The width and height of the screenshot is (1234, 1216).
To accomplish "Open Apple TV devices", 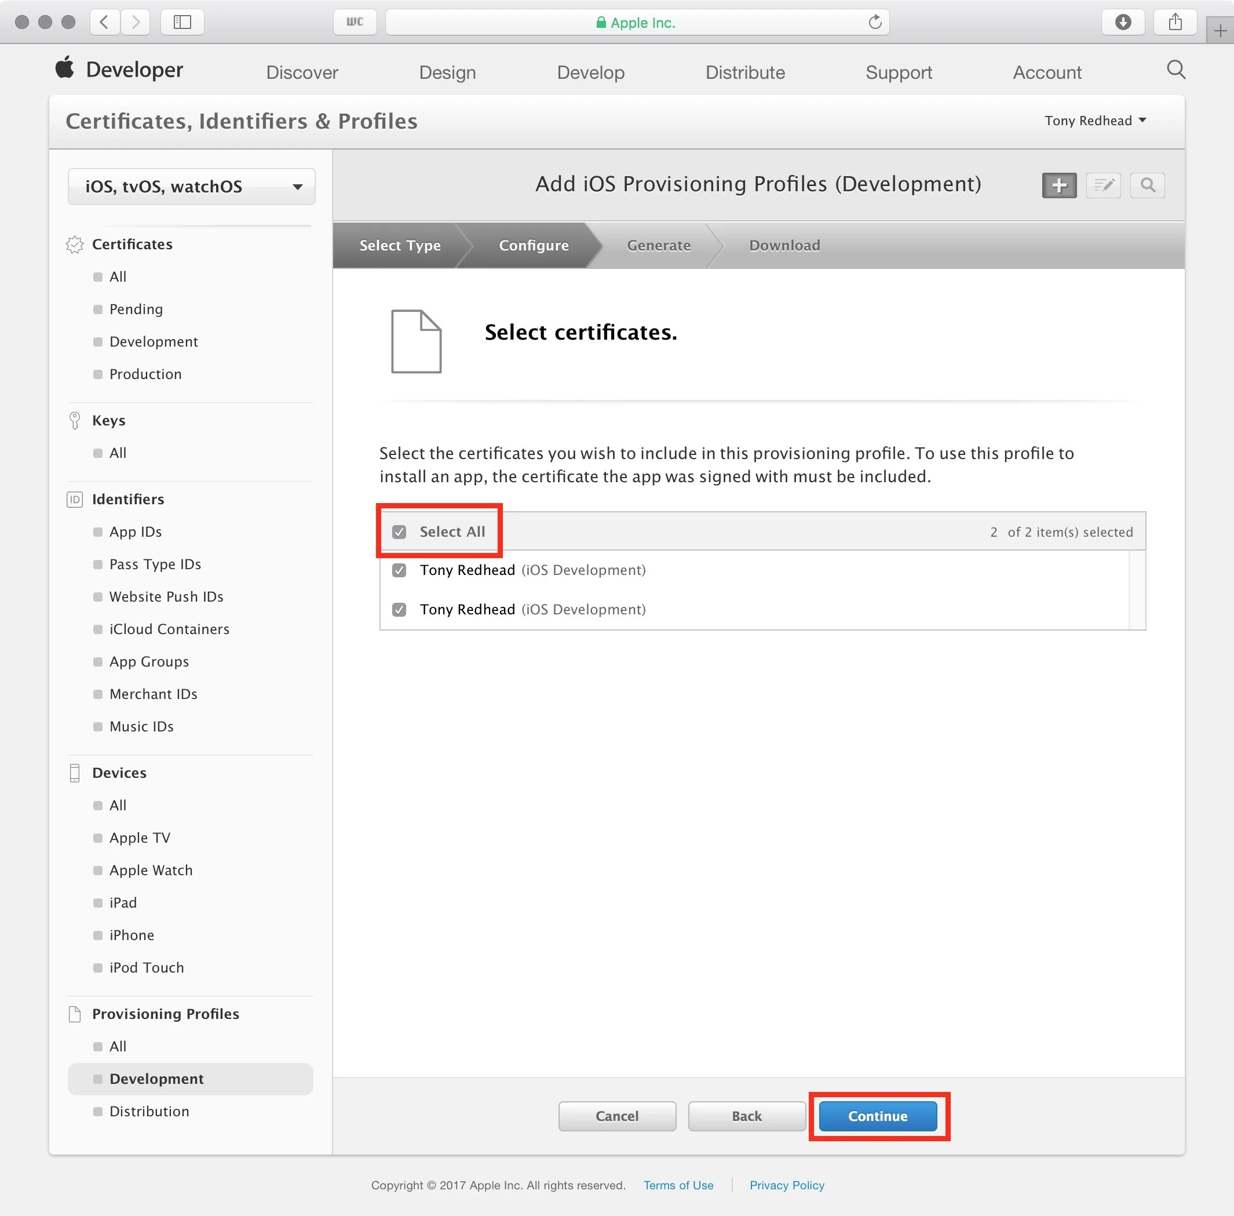I will pyautogui.click(x=140, y=838).
